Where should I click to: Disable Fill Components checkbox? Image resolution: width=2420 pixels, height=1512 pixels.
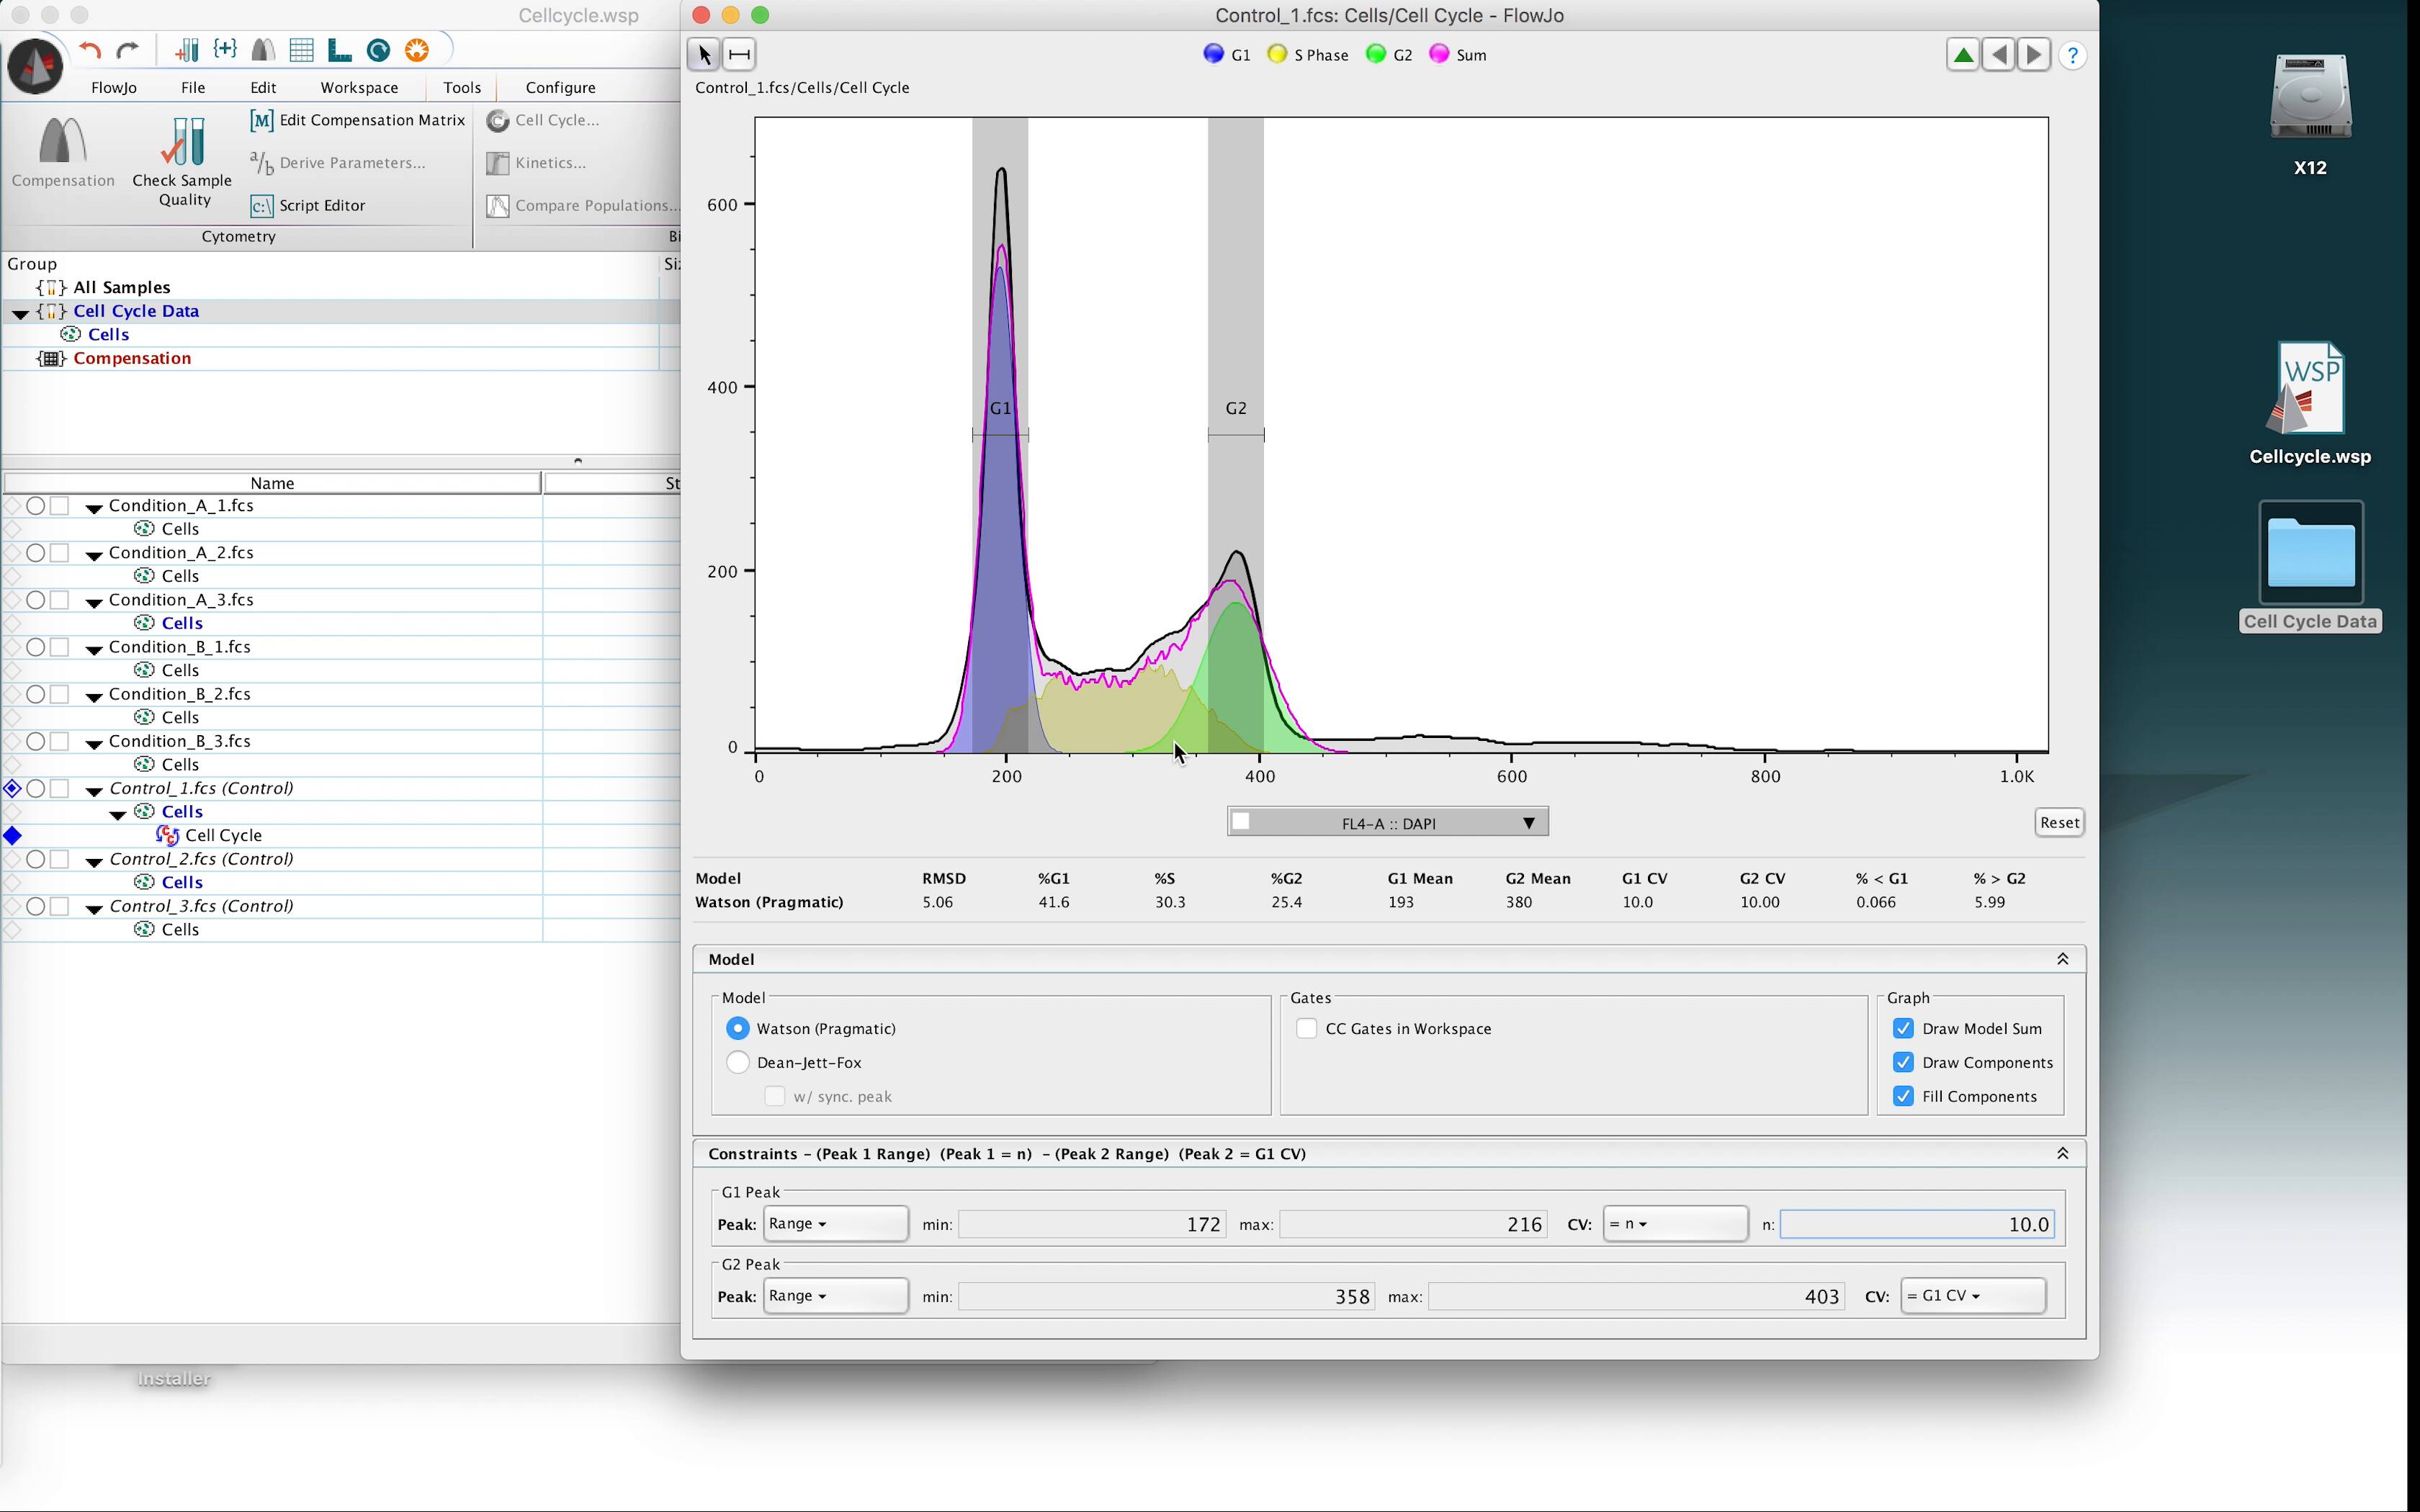pyautogui.click(x=1903, y=1096)
